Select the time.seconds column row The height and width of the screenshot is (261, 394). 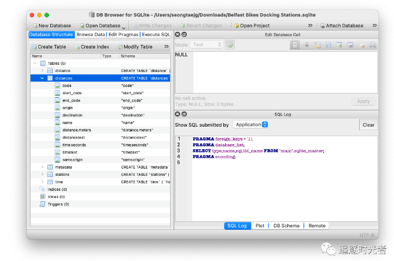point(100,145)
